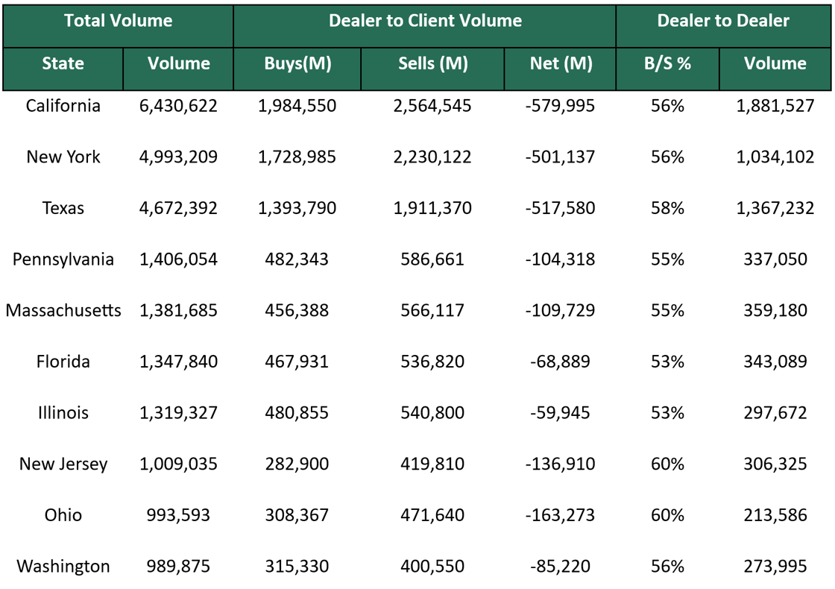Click Pennsylvania sells value 586,661
Screen dimensions: 835x589
pyautogui.click(x=432, y=259)
